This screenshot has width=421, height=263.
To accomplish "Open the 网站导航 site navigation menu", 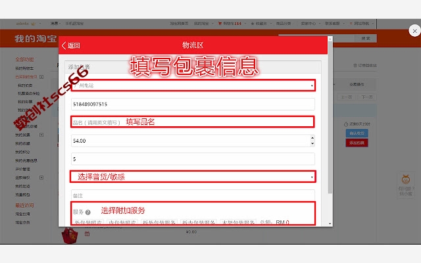I will [x=361, y=24].
